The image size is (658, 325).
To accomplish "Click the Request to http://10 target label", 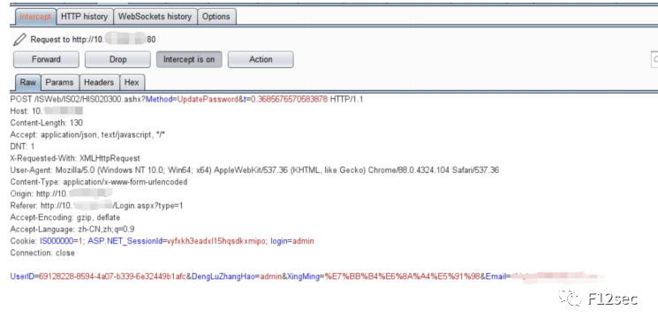I will (93, 40).
